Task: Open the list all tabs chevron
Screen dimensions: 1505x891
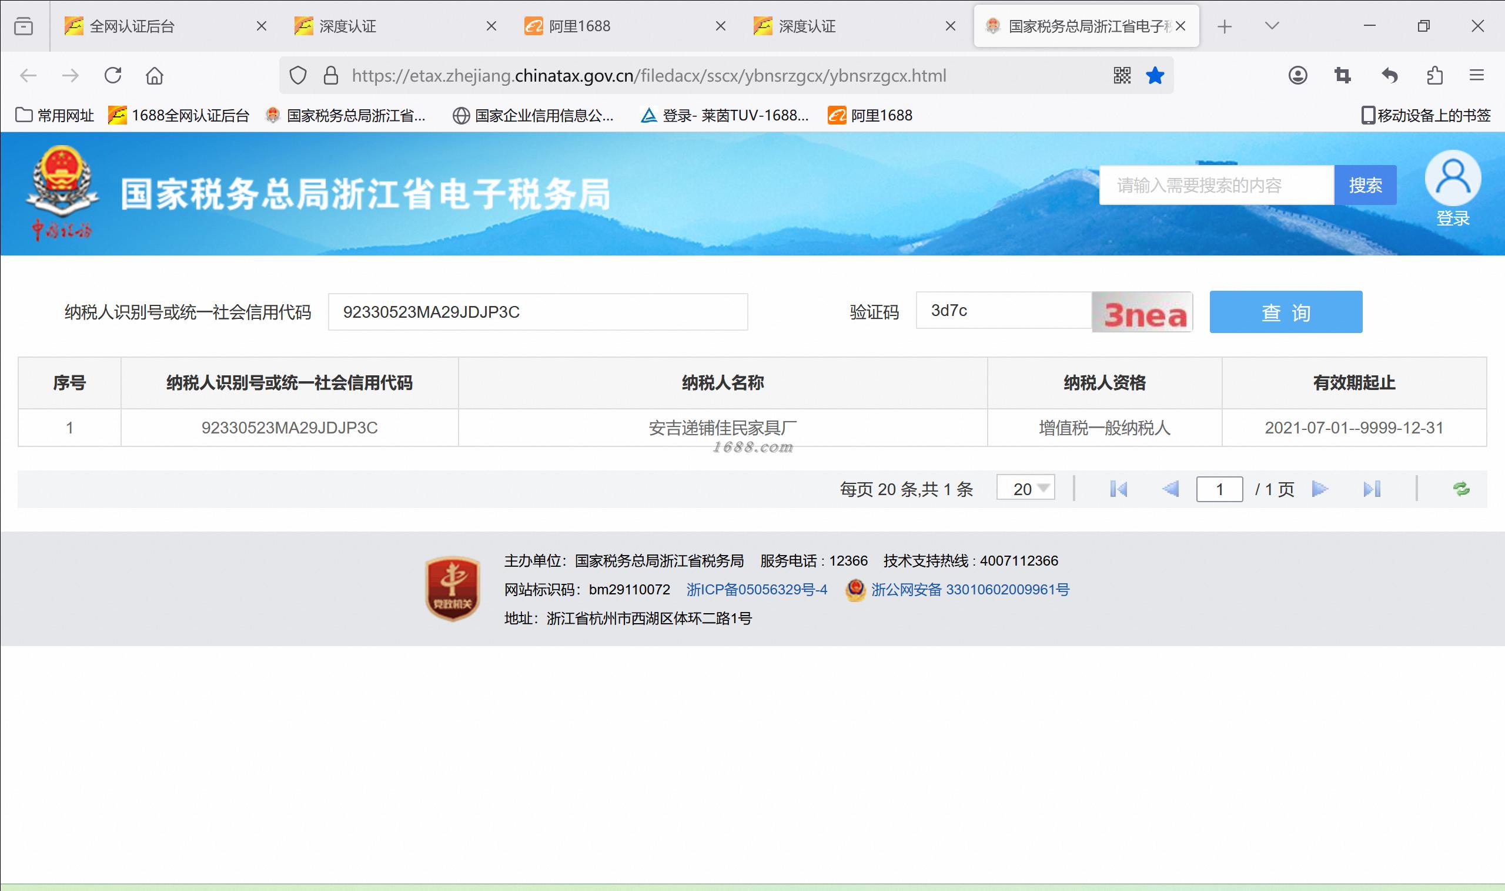Action: tap(1272, 26)
